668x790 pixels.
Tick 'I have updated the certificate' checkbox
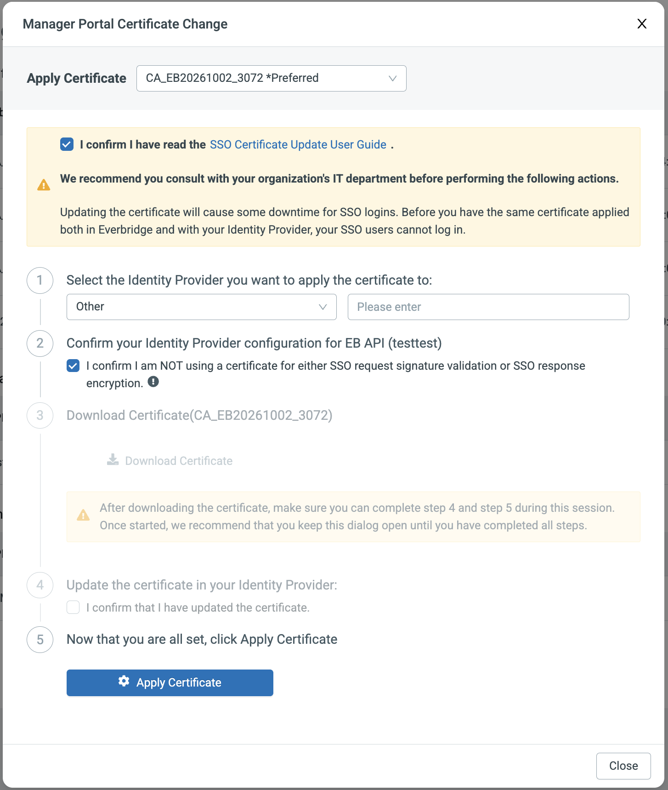click(73, 607)
